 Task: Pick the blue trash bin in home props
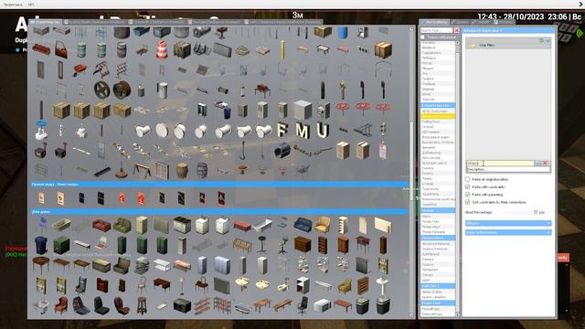click(41, 245)
